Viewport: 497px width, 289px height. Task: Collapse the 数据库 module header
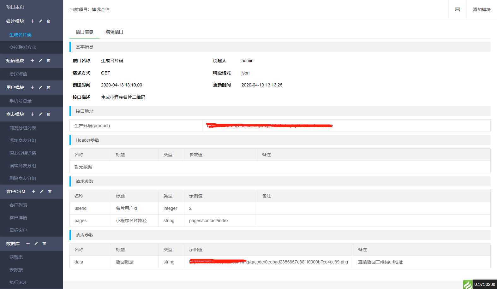coord(13,244)
